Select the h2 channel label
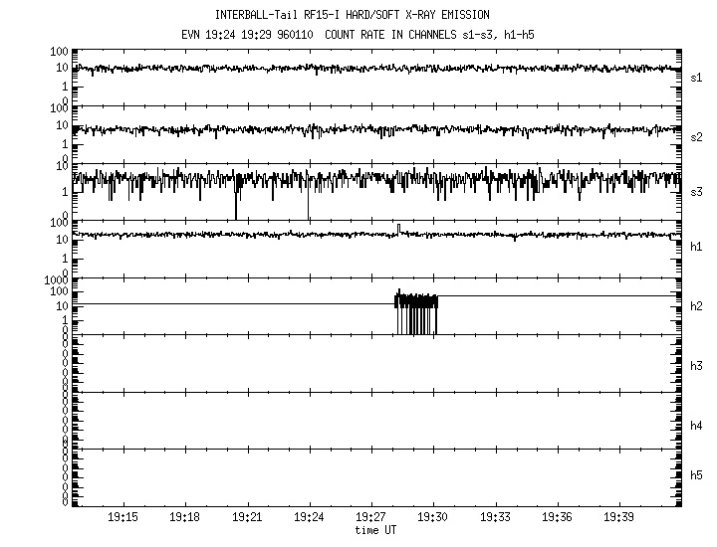The height and width of the screenshot is (547, 717). pyautogui.click(x=697, y=306)
